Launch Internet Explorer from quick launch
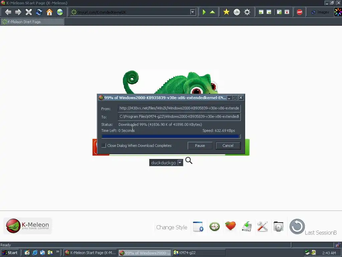Image resolution: width=342 pixels, height=257 pixels. (35, 253)
